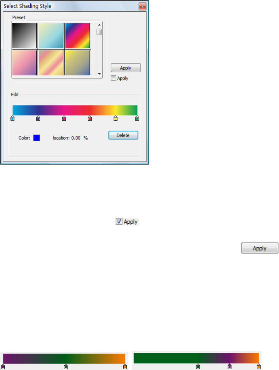This screenshot has height=370, width=279.
Task: Select the black-to-white gradient preset
Action: (x=25, y=36)
